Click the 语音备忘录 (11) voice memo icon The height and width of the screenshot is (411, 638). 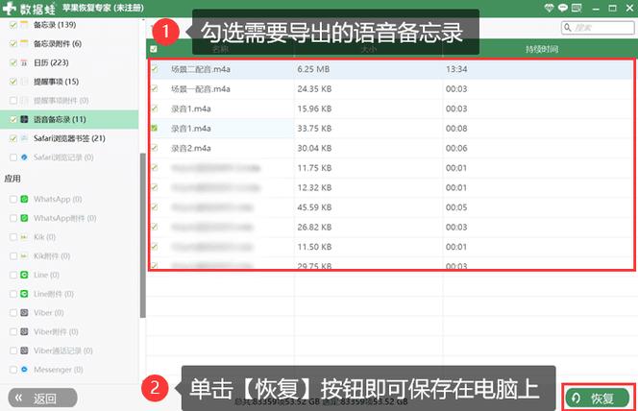point(24,119)
